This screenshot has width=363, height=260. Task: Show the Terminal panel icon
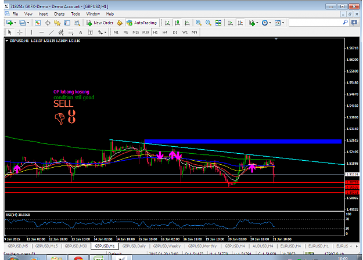click(x=67, y=23)
